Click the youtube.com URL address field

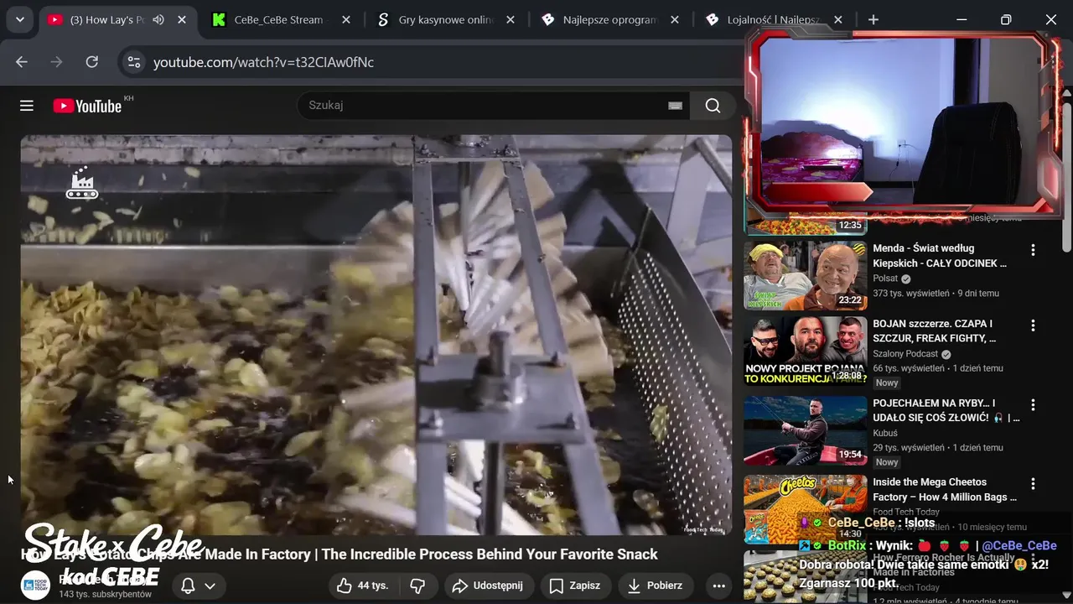tap(263, 62)
